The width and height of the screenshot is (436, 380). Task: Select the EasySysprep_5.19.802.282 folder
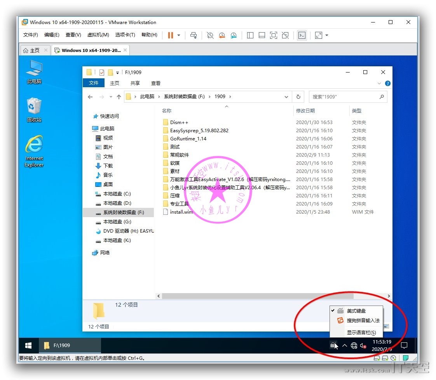[199, 130]
